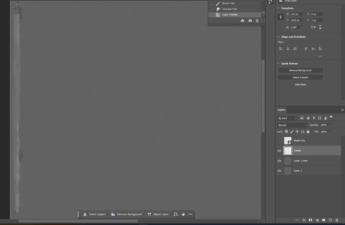Flip the layer horizontally in Transform
This screenshot has height=225, width=345.
313,27
